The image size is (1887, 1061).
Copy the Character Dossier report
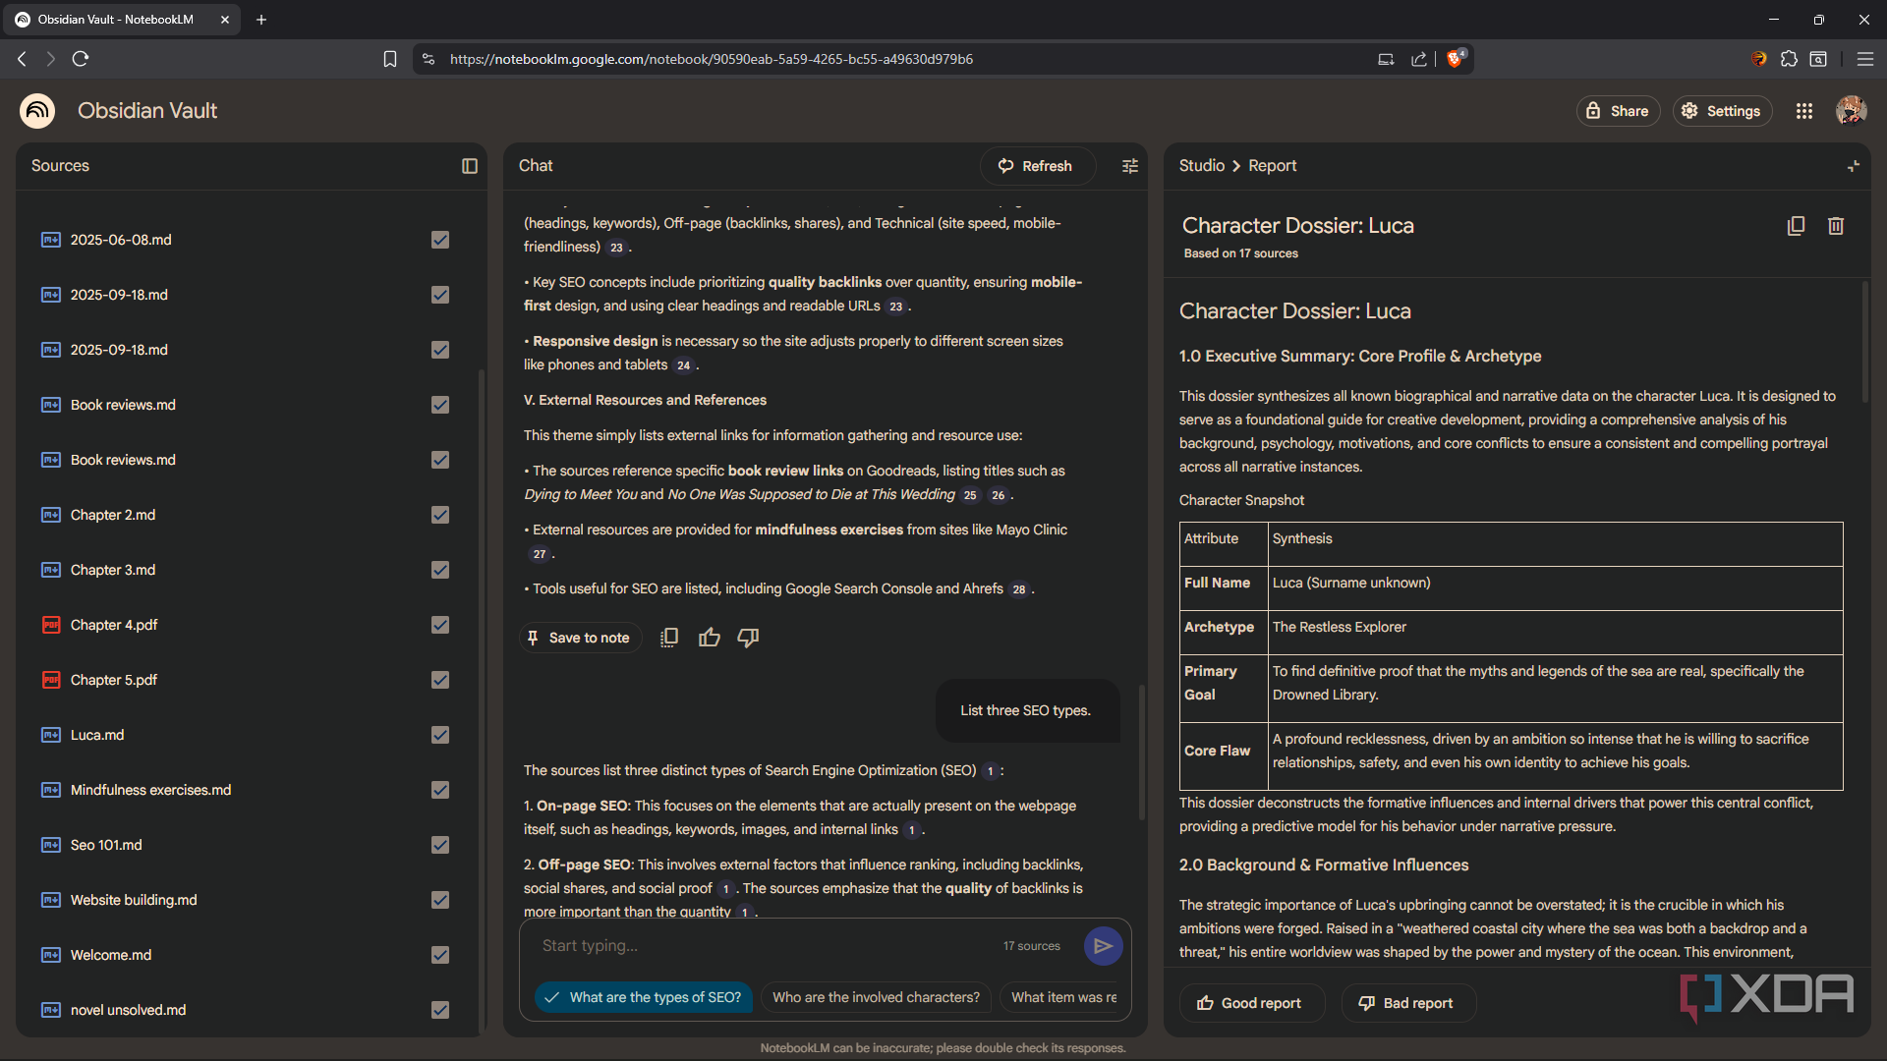pos(1796,226)
